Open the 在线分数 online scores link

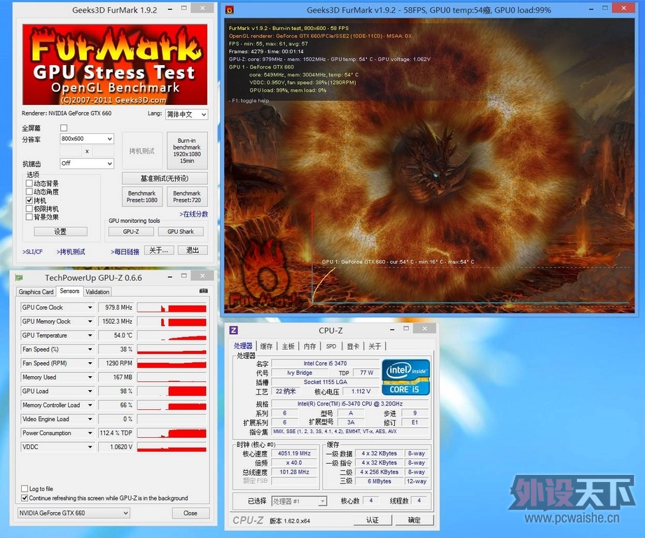coord(193,214)
